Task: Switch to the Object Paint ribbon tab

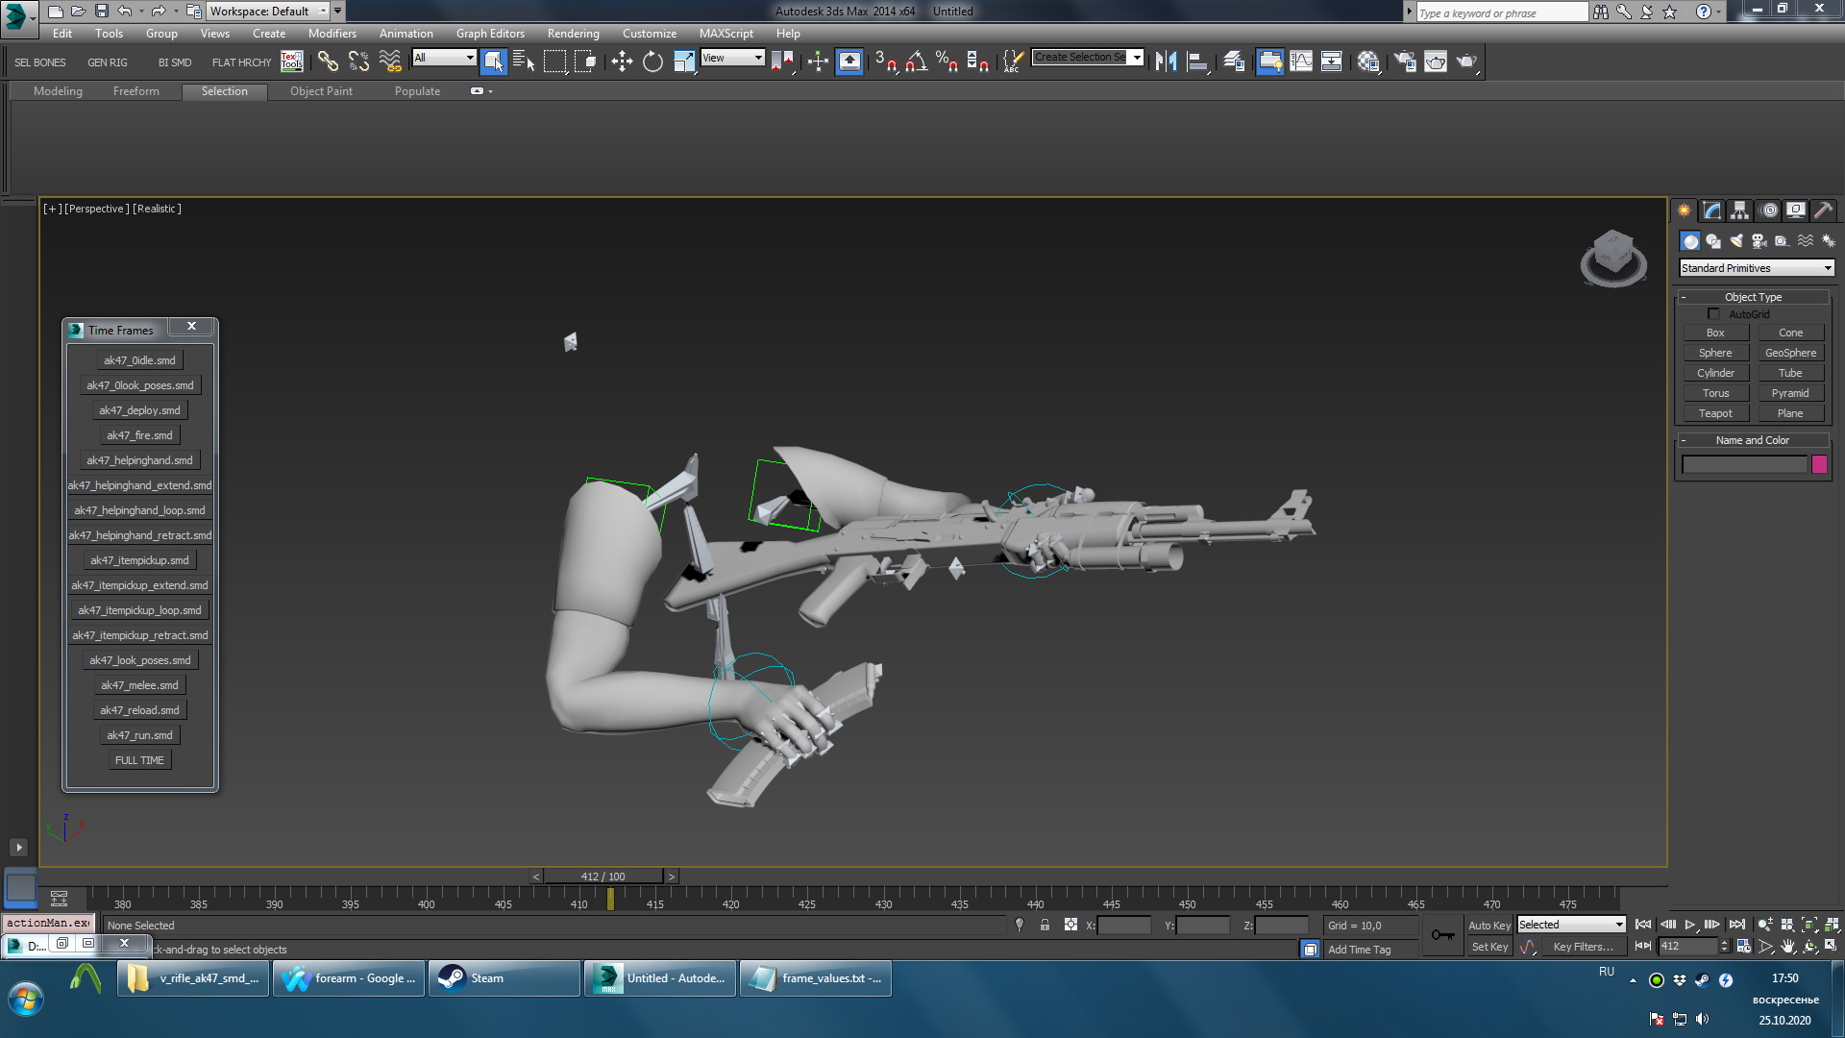Action: pyautogui.click(x=321, y=91)
